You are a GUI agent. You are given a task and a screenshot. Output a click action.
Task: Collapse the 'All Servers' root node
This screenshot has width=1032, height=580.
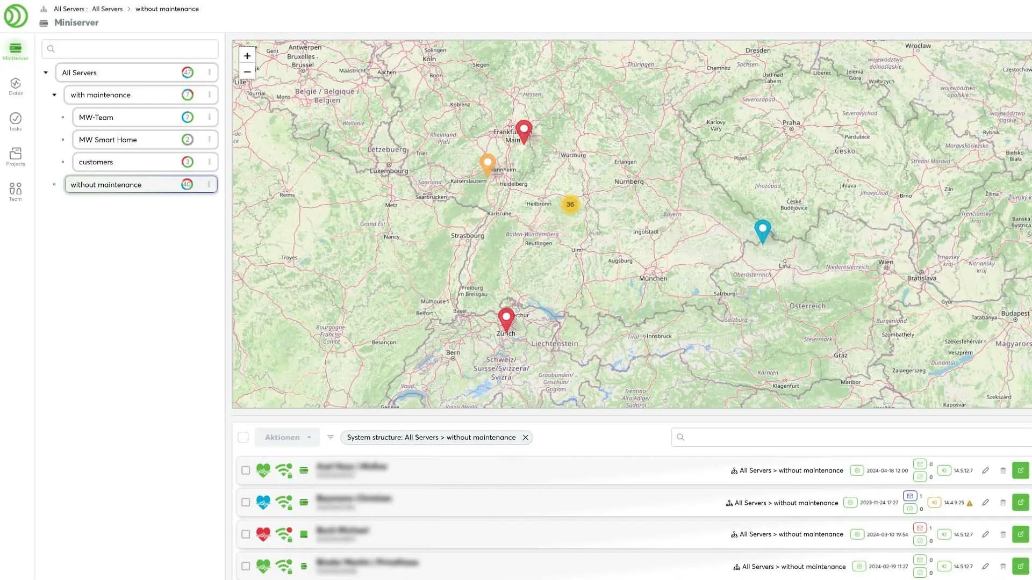45,73
